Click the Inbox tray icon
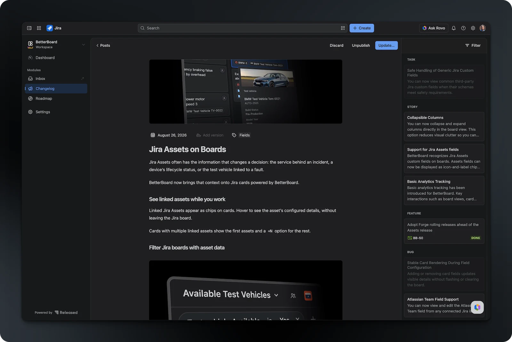This screenshot has width=512, height=342. pos(30,79)
